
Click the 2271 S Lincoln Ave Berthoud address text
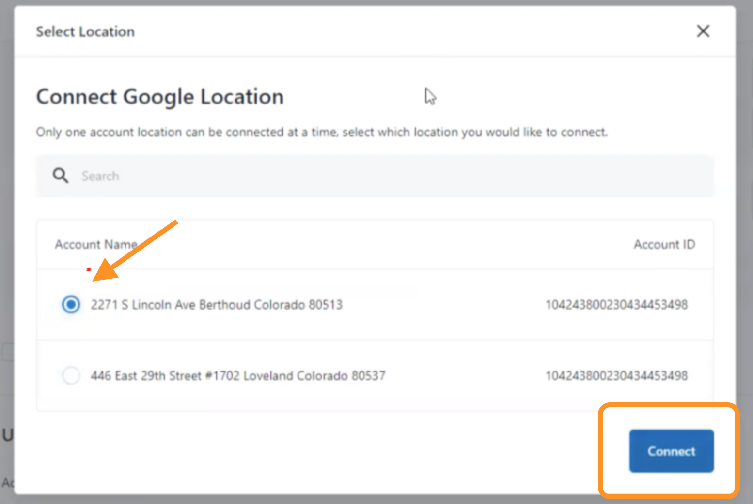[x=217, y=305]
